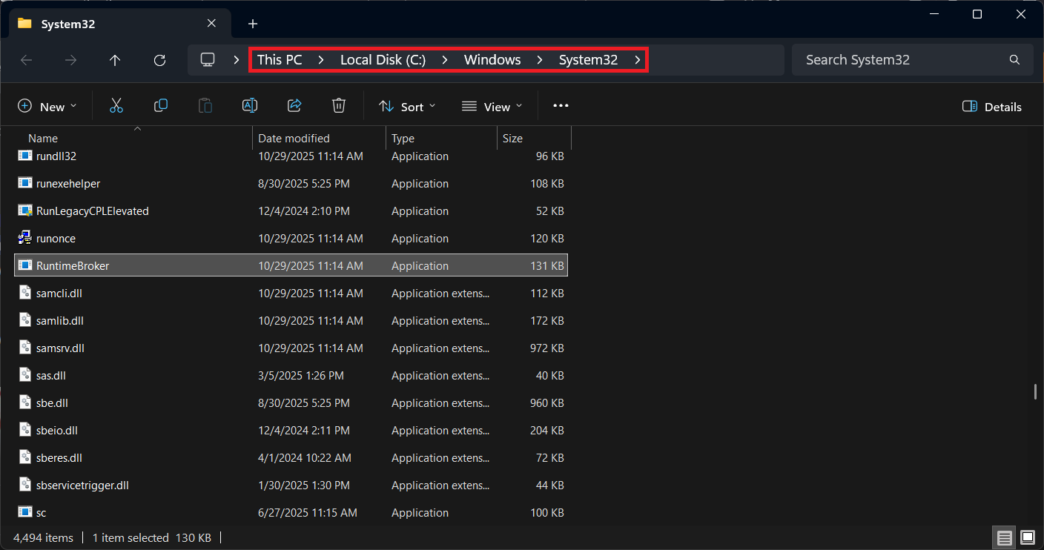Add a new tab with plus button
The width and height of the screenshot is (1044, 550).
click(x=253, y=24)
